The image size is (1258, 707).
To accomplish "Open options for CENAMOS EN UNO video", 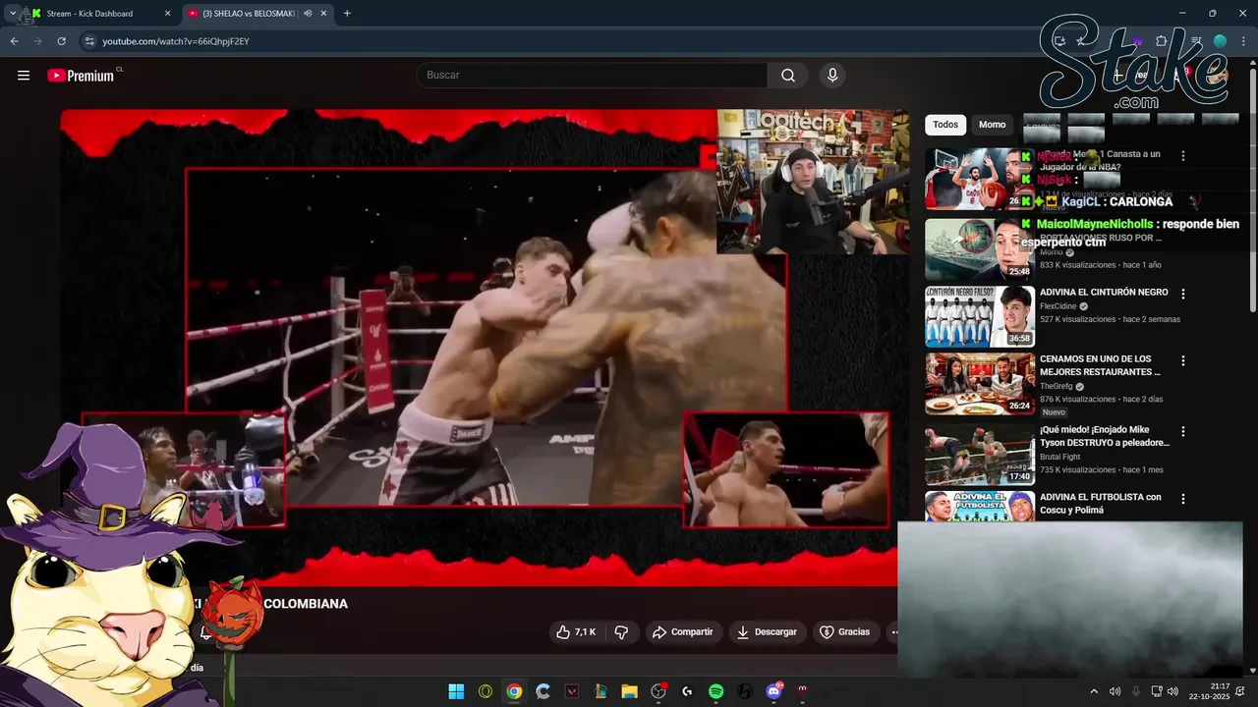I will click(1183, 360).
